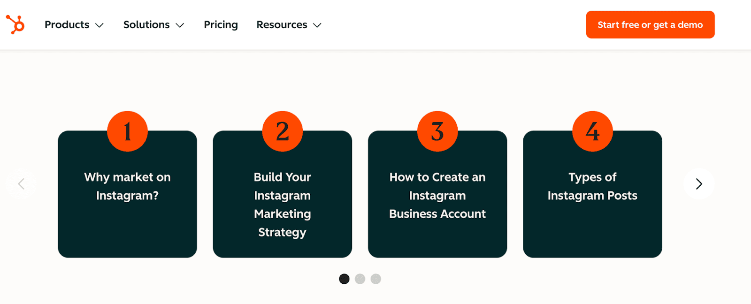Advance carousel with the right arrow
Image resolution: width=751 pixels, height=304 pixels.
(698, 184)
